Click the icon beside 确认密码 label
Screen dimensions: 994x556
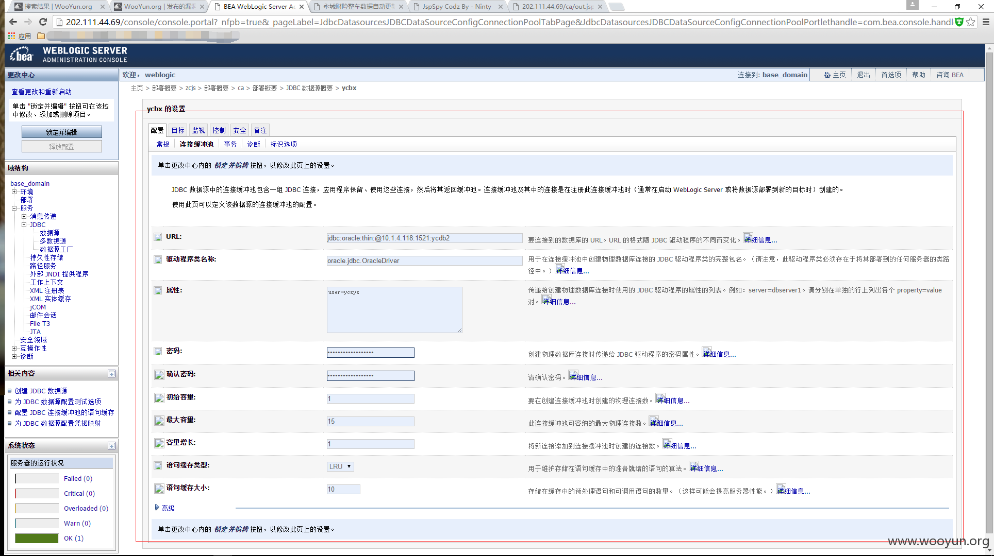[x=159, y=374]
